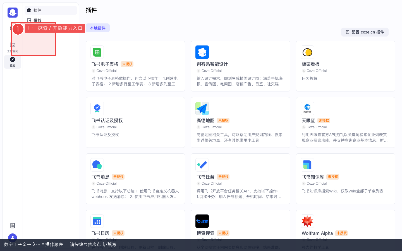This screenshot has height=251, width=402.
Task: Click 未授权 badge on 飞书知识库
Action: (x=333, y=177)
